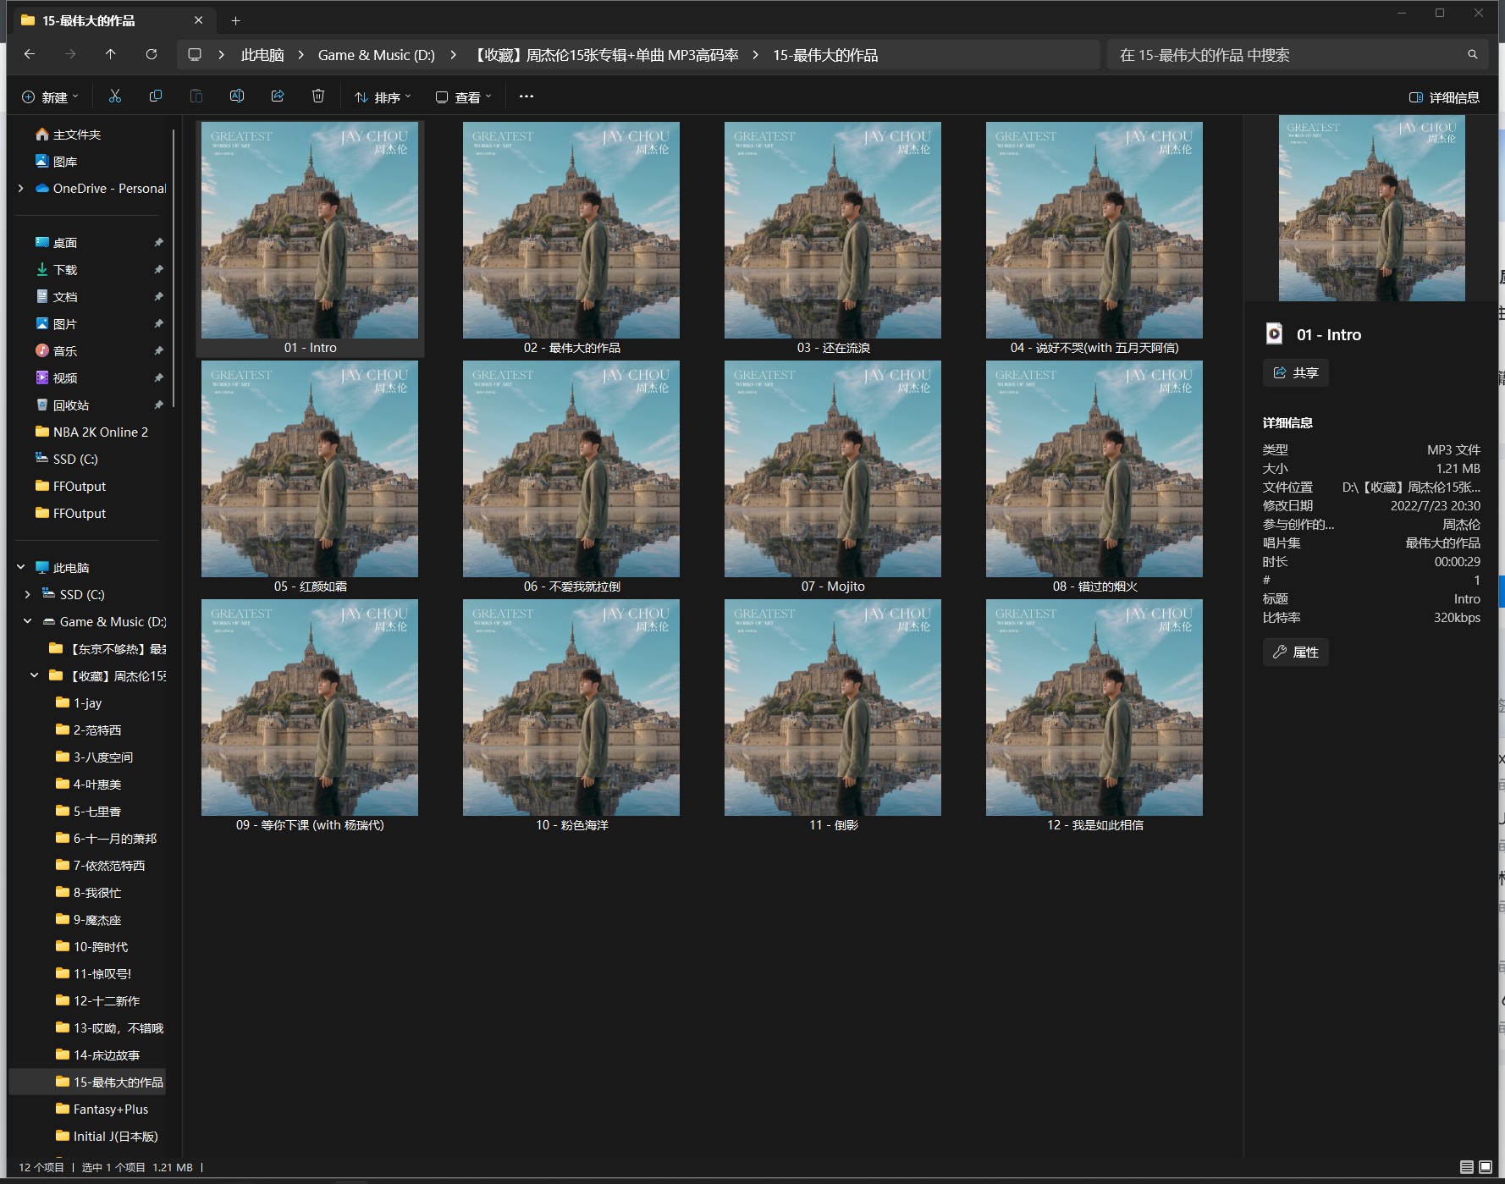Switch to large thumbnails view icon
Screen dimensions: 1505x1184
point(1486,1167)
